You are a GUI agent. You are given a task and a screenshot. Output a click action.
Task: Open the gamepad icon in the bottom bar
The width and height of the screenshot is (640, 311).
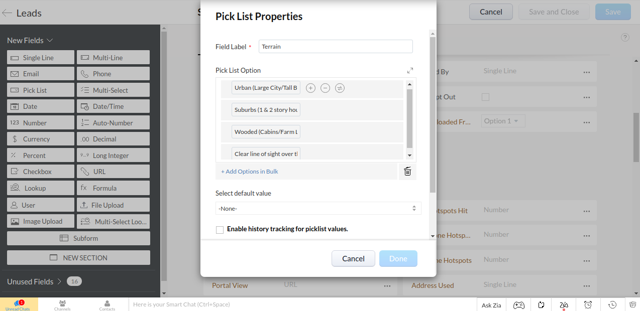click(x=518, y=304)
